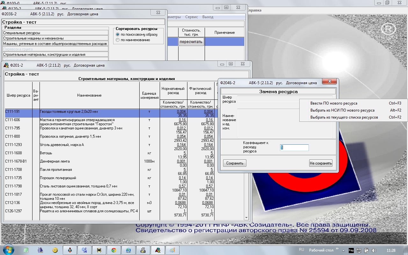Open the Paint app in taskbar

[x=172, y=250]
